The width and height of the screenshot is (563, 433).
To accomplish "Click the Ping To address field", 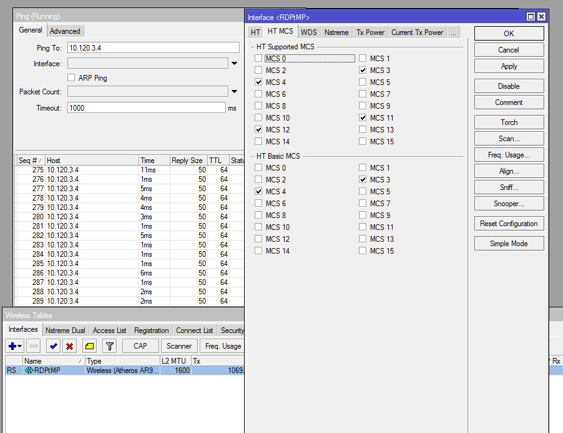I will point(153,48).
